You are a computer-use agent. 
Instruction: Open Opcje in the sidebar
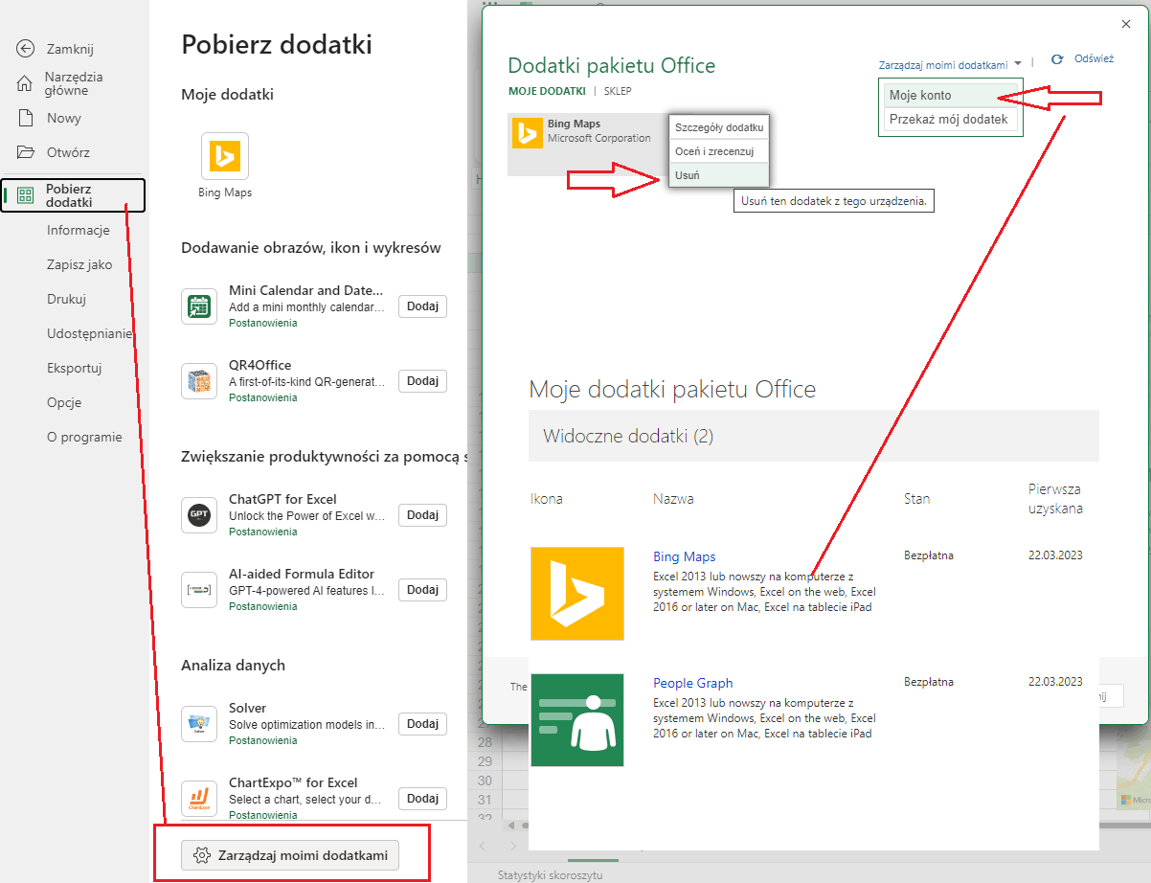[x=64, y=402]
